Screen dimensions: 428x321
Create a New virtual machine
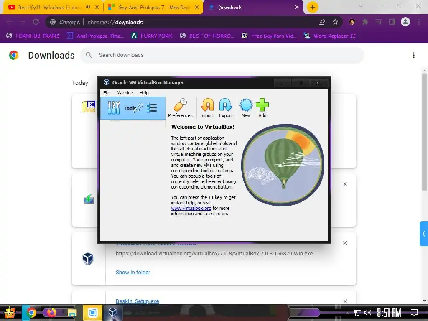click(246, 108)
